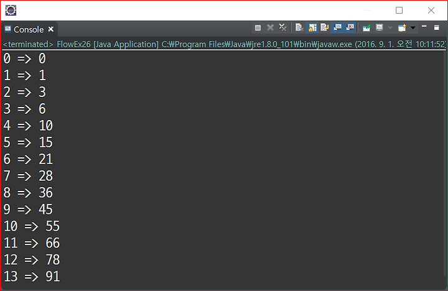Click Open Console icon
Image resolution: width=448 pixels, height=291 pixels.
click(x=402, y=28)
